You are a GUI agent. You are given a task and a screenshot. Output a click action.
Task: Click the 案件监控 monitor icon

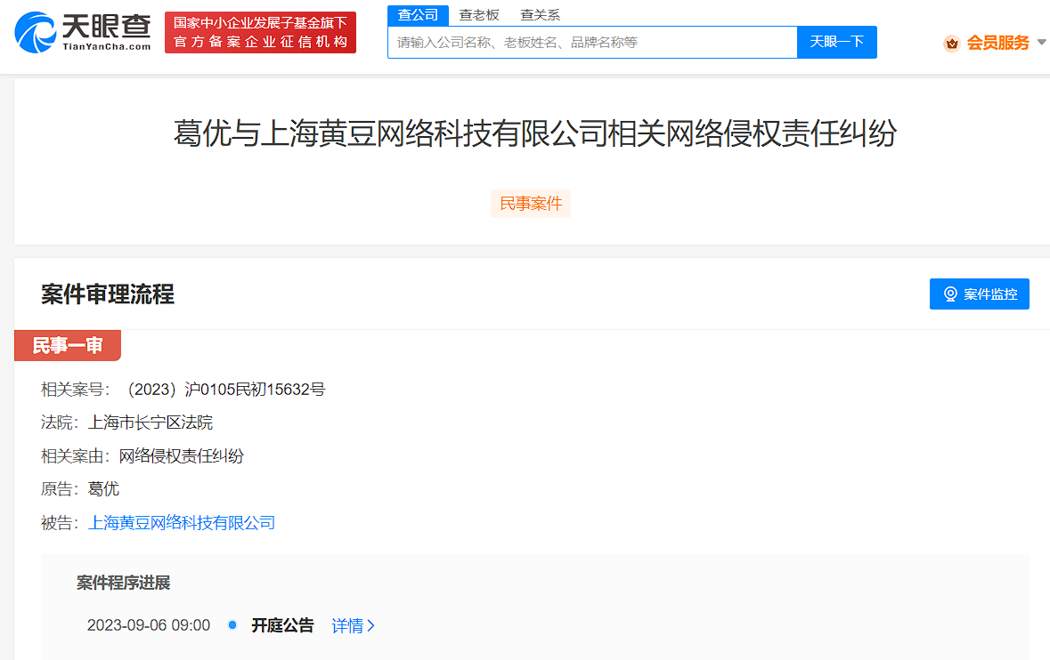(x=951, y=294)
